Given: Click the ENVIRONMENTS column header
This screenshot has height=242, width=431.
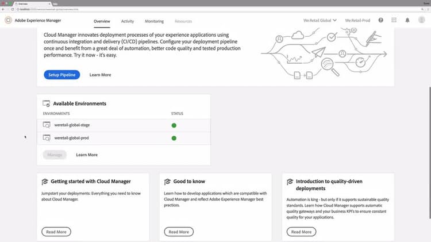Looking at the screenshot, I should [56, 114].
